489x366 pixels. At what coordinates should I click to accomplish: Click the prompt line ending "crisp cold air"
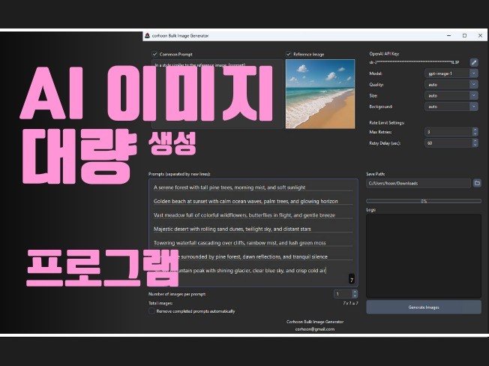click(x=252, y=270)
